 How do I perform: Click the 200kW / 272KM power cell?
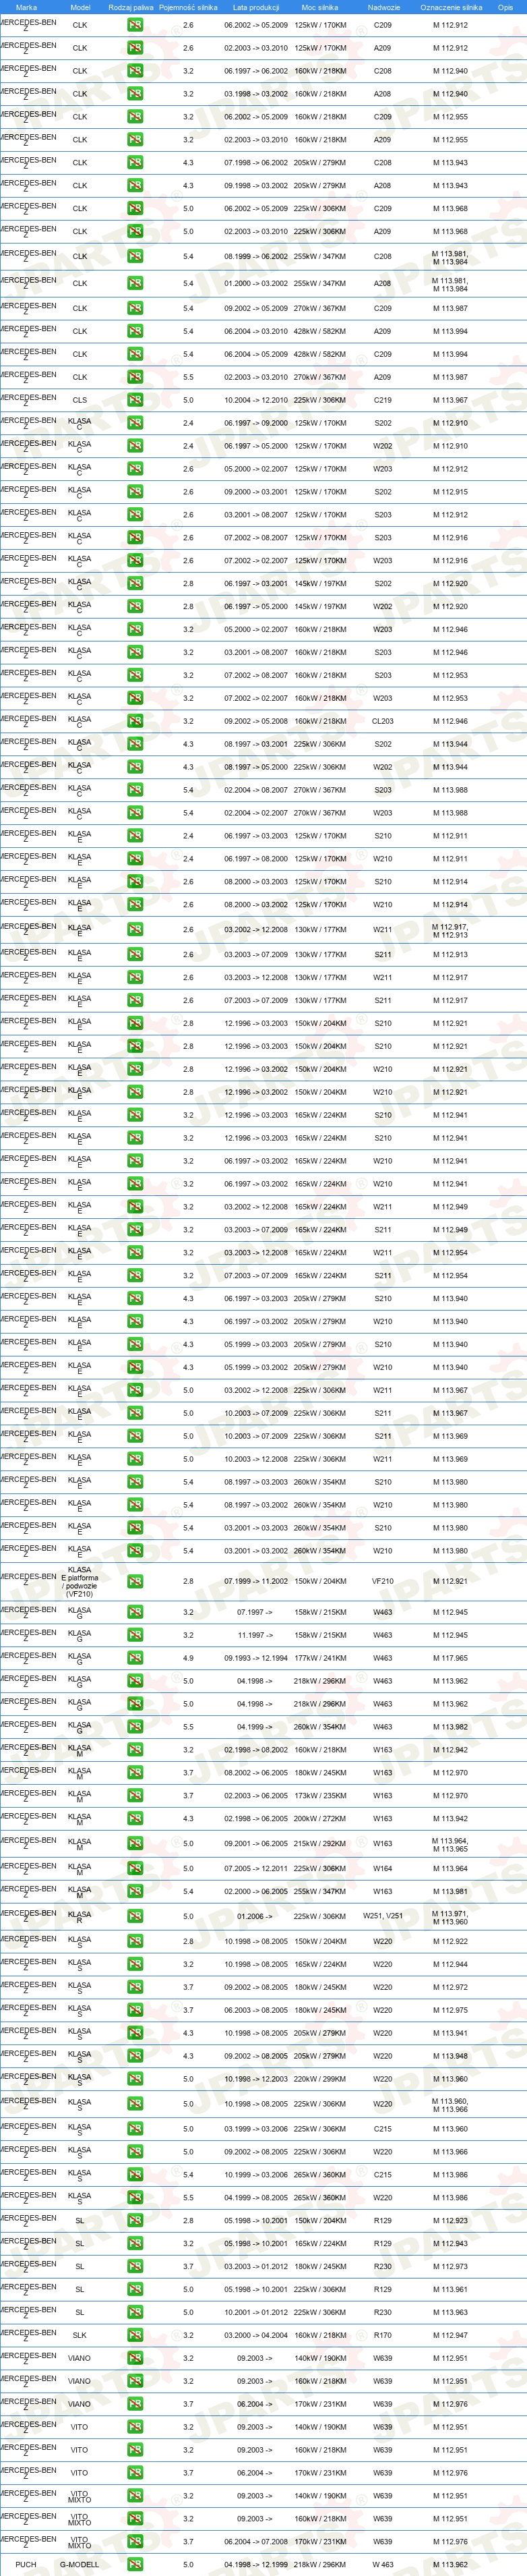pos(320,1819)
